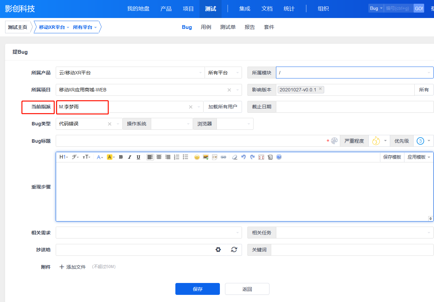Go to the 项目 menu
The image size is (434, 302).
(x=188, y=9)
